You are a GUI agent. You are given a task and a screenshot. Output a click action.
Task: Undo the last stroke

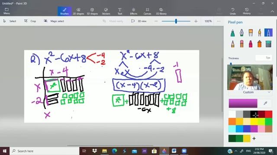233,11
